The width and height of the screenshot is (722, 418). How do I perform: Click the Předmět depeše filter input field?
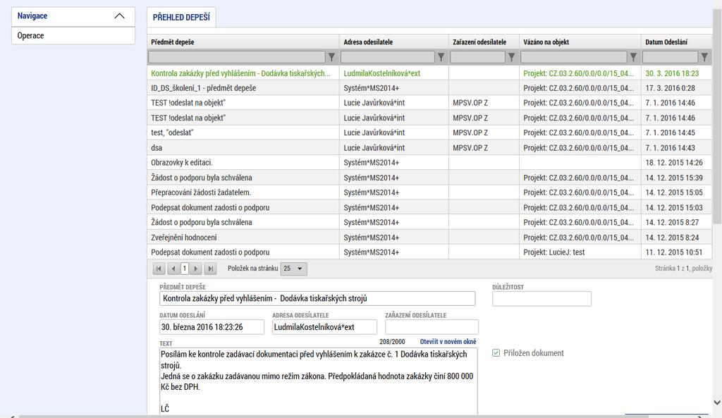(237, 57)
